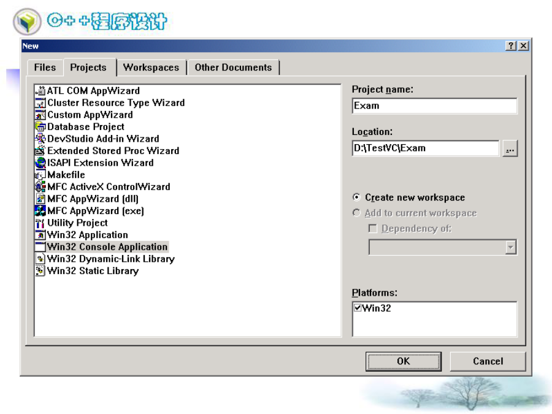Viewport: 552px width, 414px height.
Task: Click the Extended Stored Proc Wizard icon
Action: pos(40,151)
